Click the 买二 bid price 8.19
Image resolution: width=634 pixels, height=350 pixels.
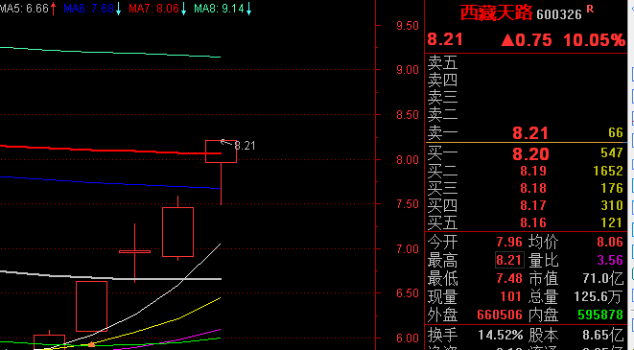(x=533, y=171)
